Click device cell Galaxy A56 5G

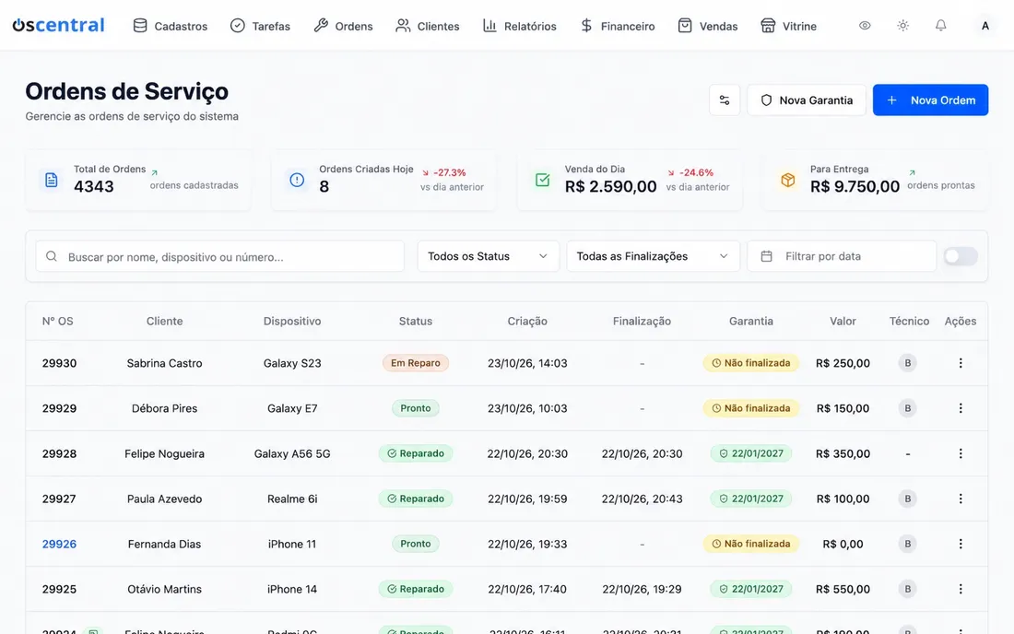click(x=292, y=453)
